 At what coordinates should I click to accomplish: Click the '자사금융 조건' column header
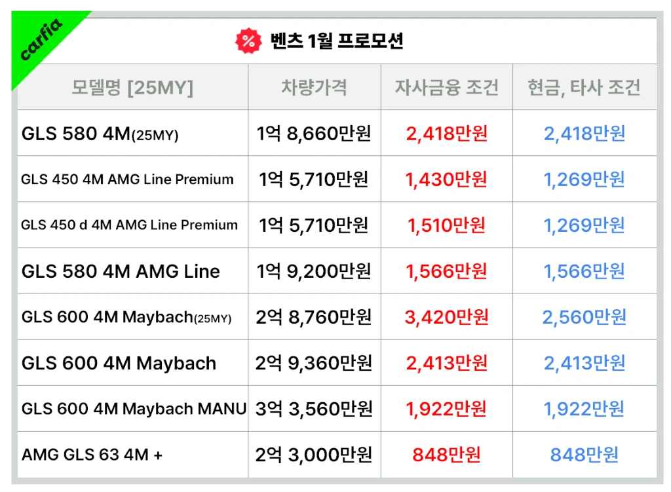tap(447, 87)
